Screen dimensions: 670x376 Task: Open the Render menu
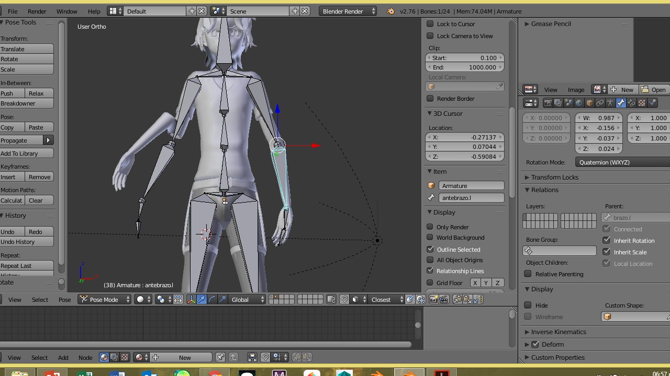37,11
